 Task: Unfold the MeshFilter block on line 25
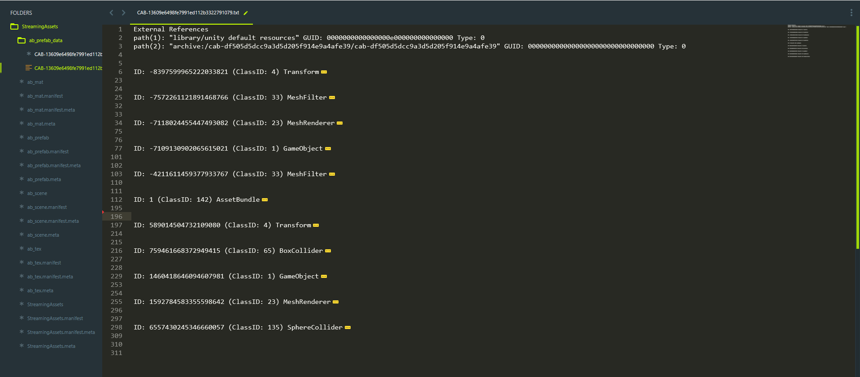[x=332, y=98]
